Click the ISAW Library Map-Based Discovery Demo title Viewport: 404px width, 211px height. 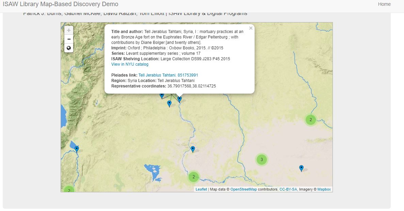coord(61,4)
